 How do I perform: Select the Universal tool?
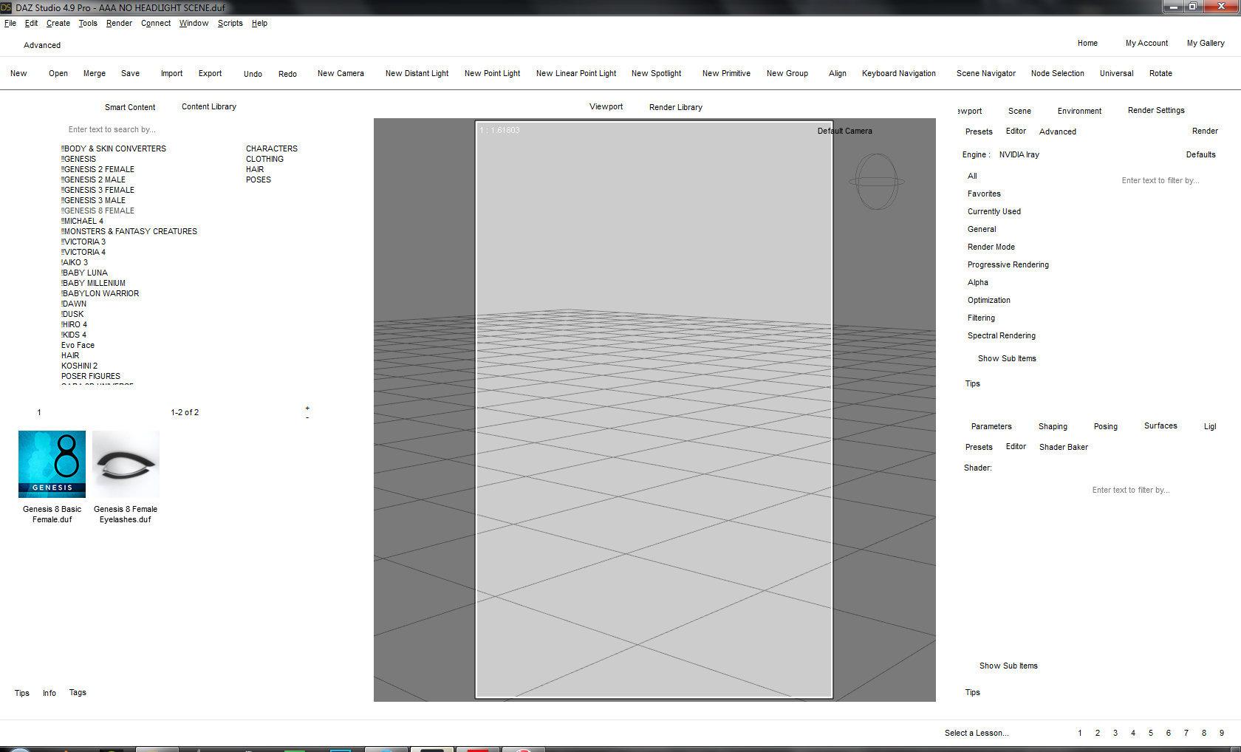[1116, 73]
